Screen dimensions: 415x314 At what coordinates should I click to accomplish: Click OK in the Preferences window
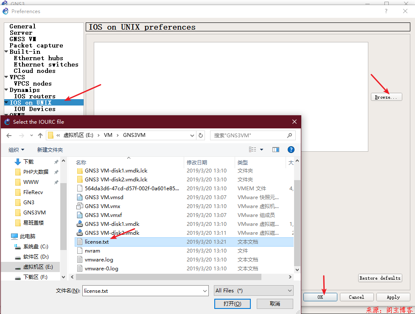click(320, 297)
